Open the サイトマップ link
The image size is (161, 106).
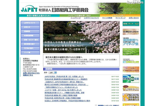pyautogui.click(x=120, y=18)
